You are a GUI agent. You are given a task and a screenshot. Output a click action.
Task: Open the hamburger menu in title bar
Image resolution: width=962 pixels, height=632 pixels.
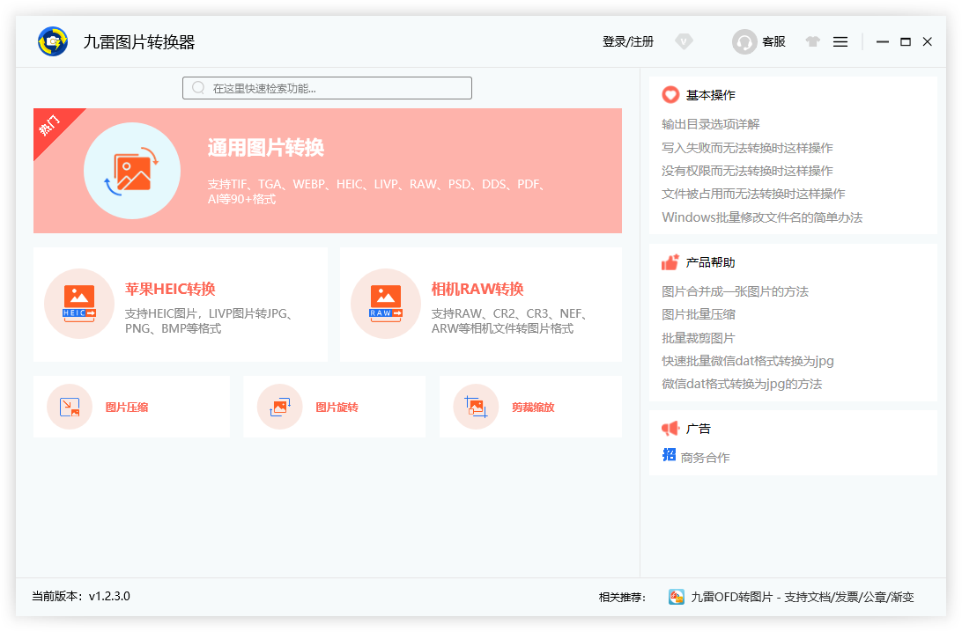click(840, 41)
